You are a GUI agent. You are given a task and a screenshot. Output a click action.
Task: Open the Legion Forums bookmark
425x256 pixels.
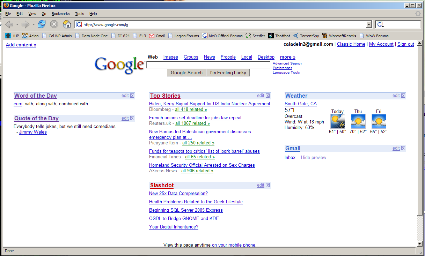183,36
